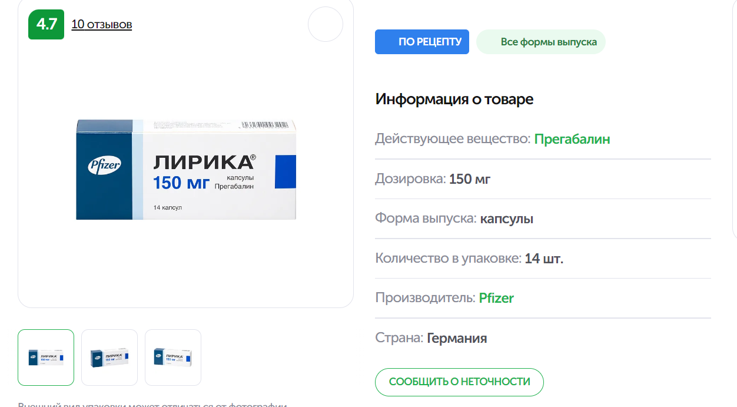Viewport: 737px width, 407px height.
Task: Open the Прегабалин active substance link
Action: pyautogui.click(x=572, y=139)
